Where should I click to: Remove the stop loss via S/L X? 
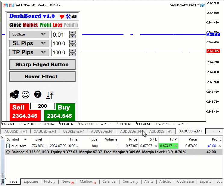click(x=156, y=146)
